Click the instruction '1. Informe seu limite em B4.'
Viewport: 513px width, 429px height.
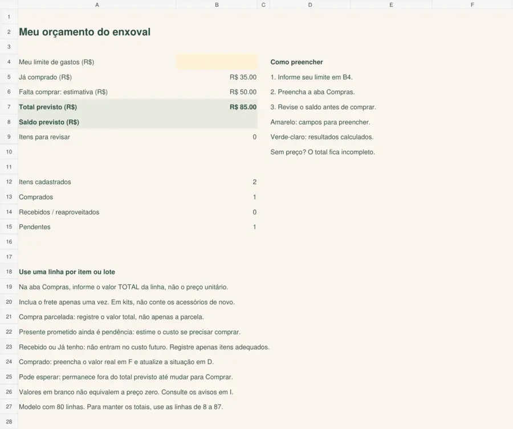coord(311,77)
